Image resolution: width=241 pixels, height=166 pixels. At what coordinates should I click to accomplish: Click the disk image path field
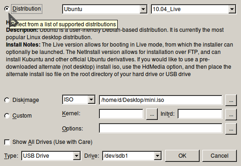click(161, 100)
